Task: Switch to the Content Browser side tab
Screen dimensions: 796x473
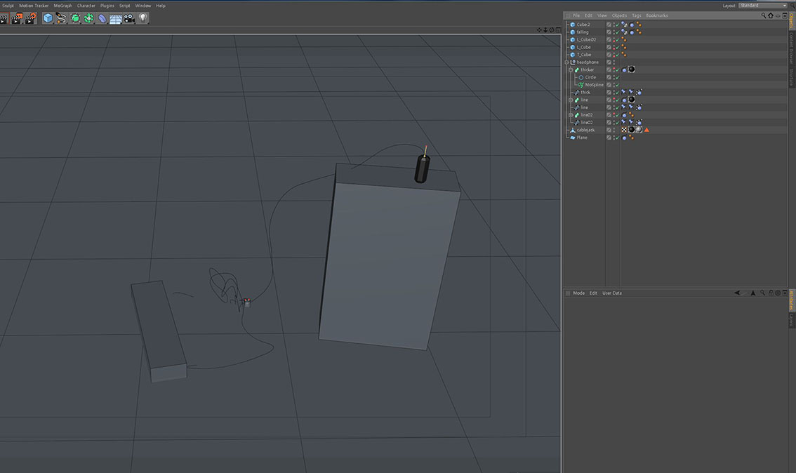Action: 791,48
